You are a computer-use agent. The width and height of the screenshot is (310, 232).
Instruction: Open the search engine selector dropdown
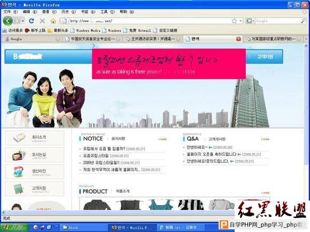tap(250, 21)
